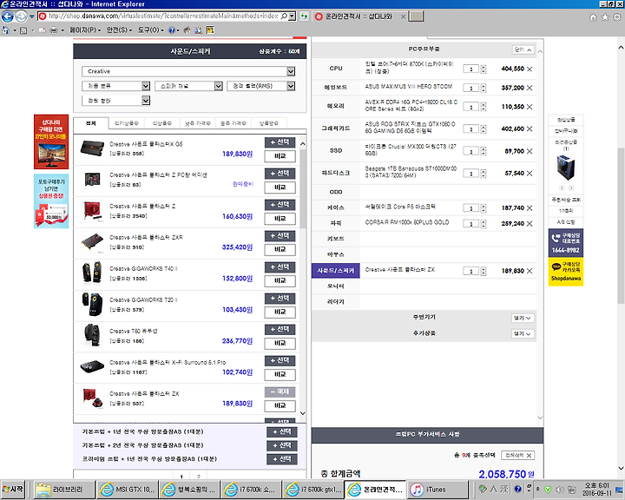Viewport: 625px width, 500px height.
Task: Open the speaker channel filter dropdown
Action: (x=188, y=86)
